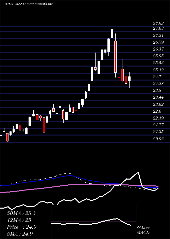The image size is (170, 239).
Task: Select the 25.12 price level label
Action: pos(158,70)
